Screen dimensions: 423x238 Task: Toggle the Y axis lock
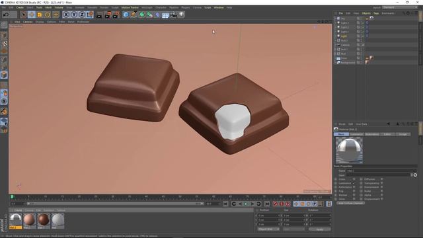pos(74,15)
